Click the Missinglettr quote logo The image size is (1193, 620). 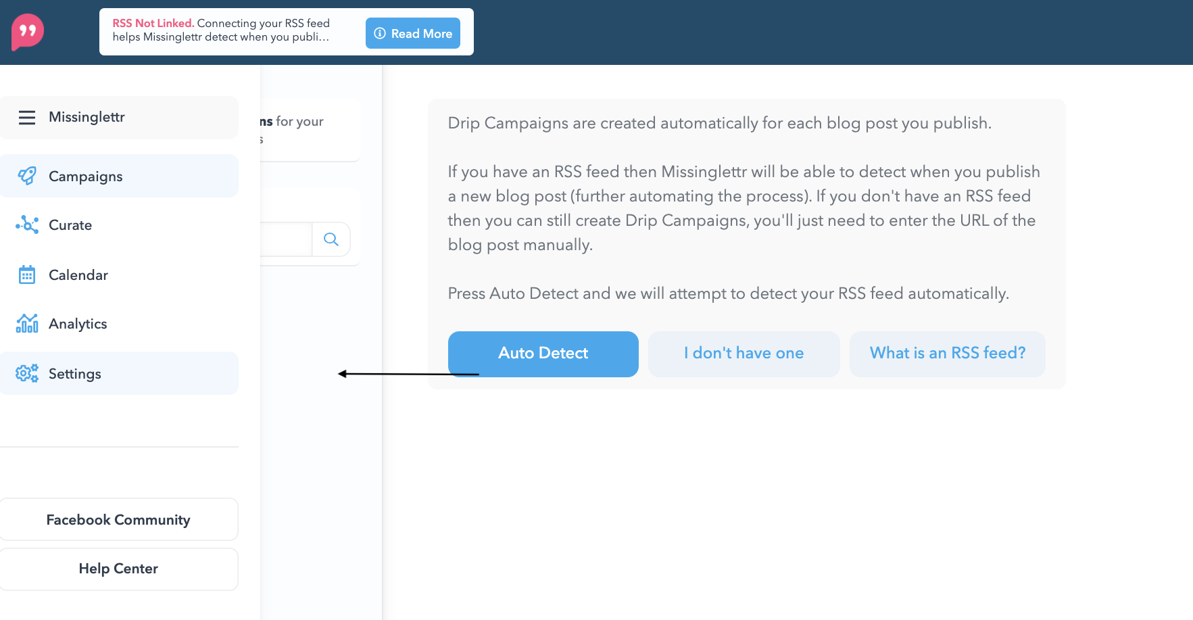coord(28,32)
